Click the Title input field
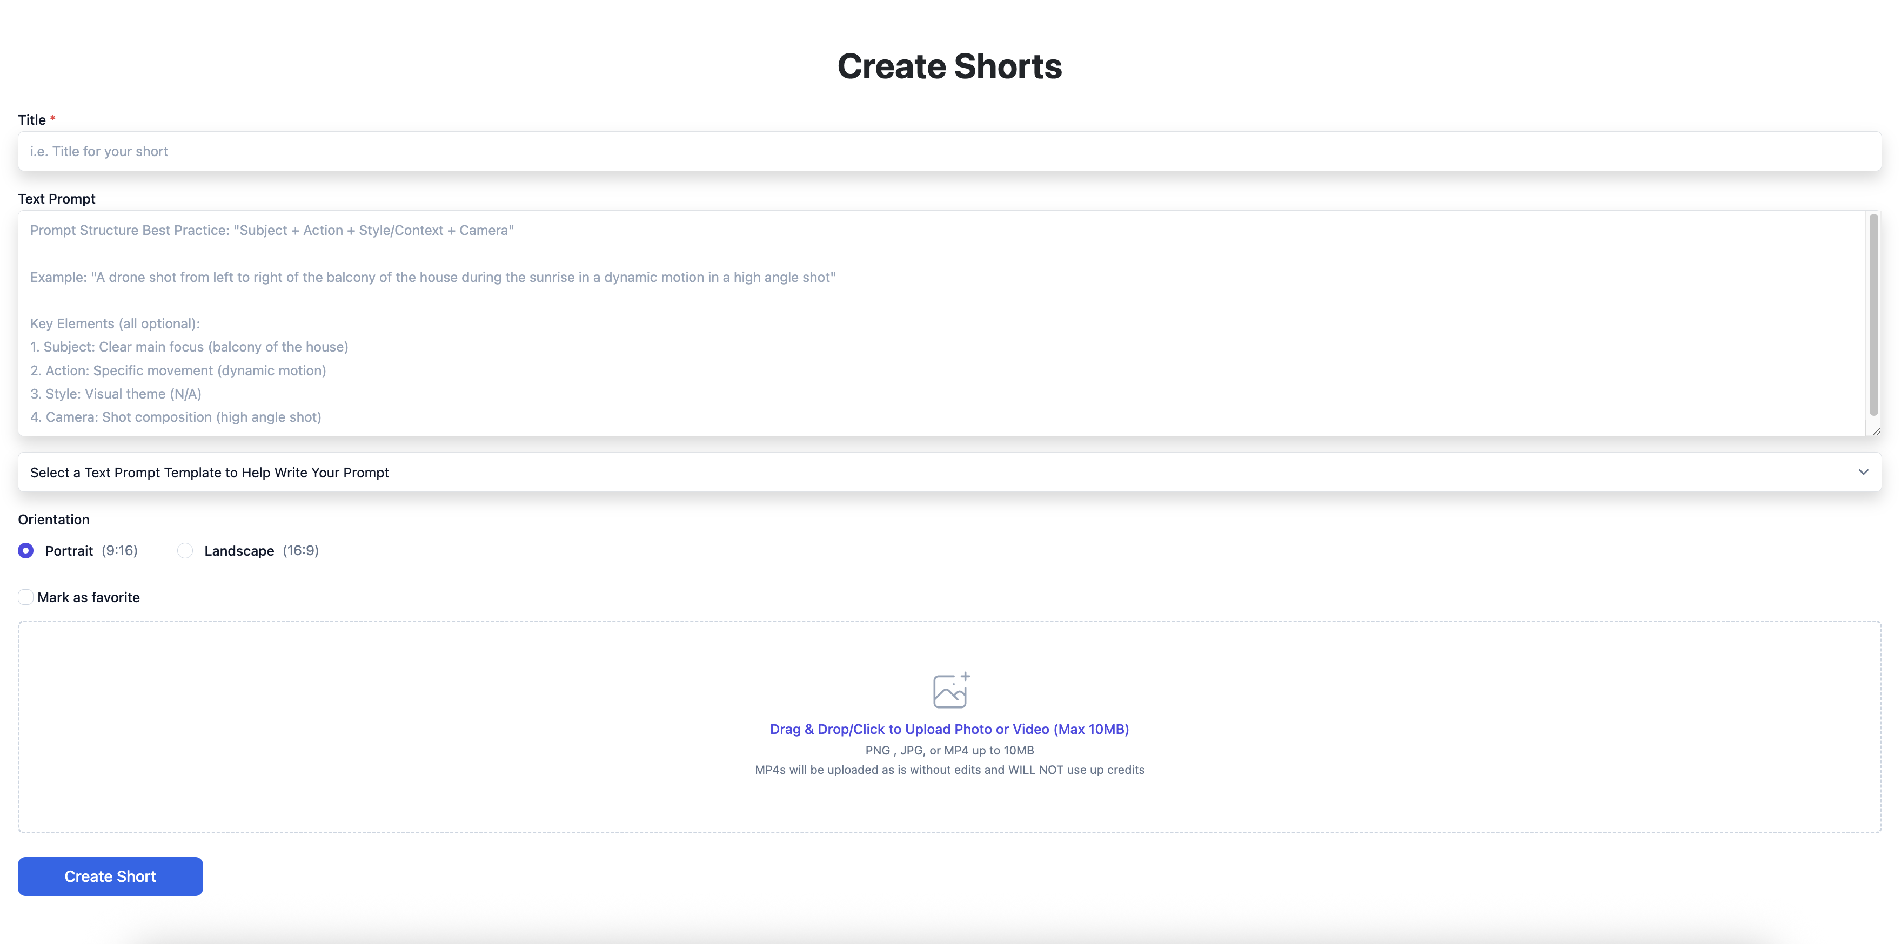Image resolution: width=1901 pixels, height=944 pixels. pos(949,151)
